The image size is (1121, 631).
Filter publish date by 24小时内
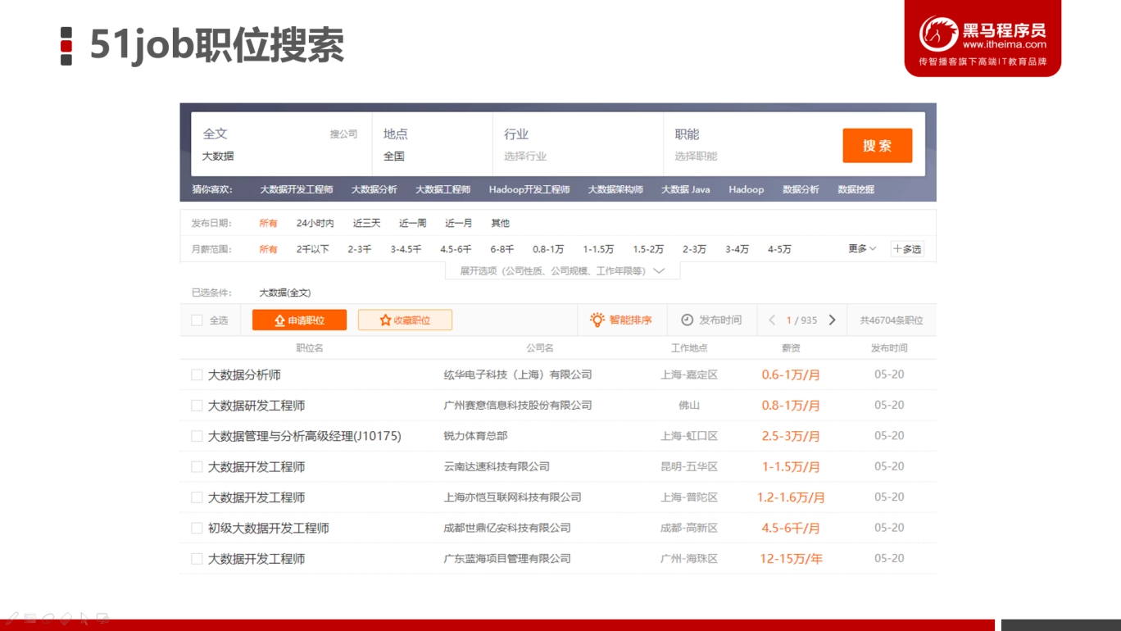315,223
